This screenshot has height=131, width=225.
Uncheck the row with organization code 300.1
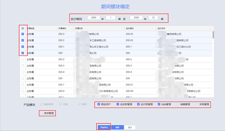[23, 47]
